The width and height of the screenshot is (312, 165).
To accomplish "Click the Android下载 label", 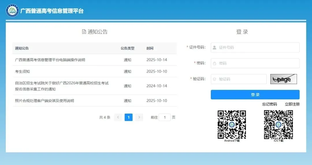I will click(232, 140).
